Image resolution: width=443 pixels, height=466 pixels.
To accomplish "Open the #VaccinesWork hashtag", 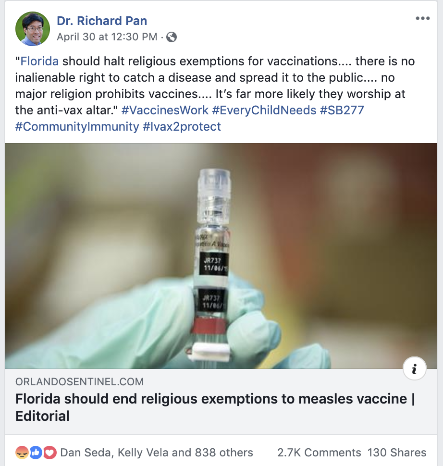I will pyautogui.click(x=165, y=110).
